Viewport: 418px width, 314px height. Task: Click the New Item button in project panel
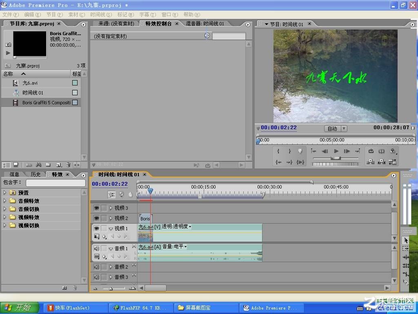pyautogui.click(x=59, y=165)
